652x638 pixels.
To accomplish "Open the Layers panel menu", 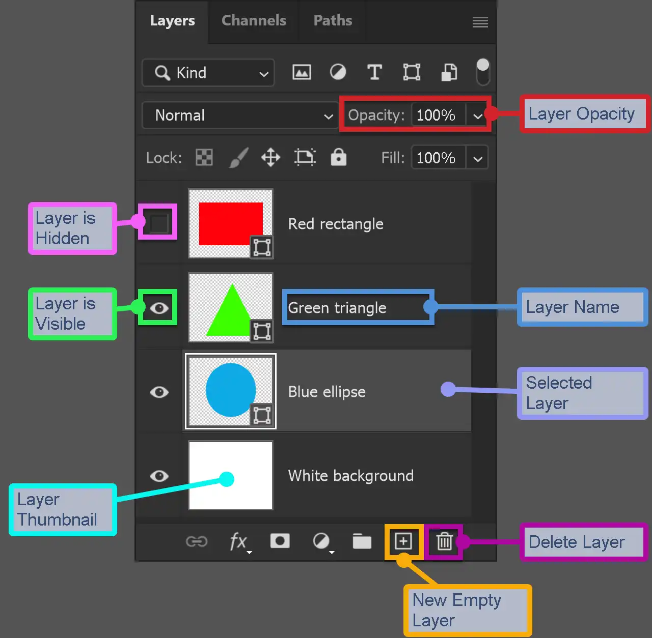I will click(x=479, y=22).
